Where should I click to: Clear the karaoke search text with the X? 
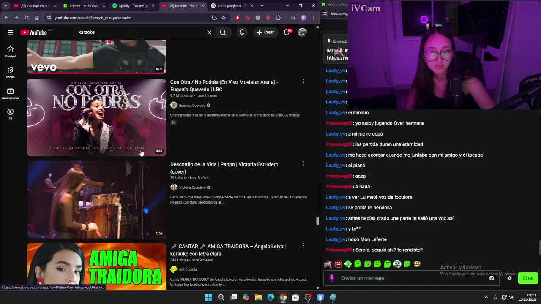209,33
